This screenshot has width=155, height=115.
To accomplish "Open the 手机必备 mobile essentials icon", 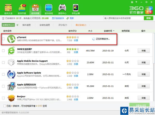I will pyautogui.click(x=76, y=9).
